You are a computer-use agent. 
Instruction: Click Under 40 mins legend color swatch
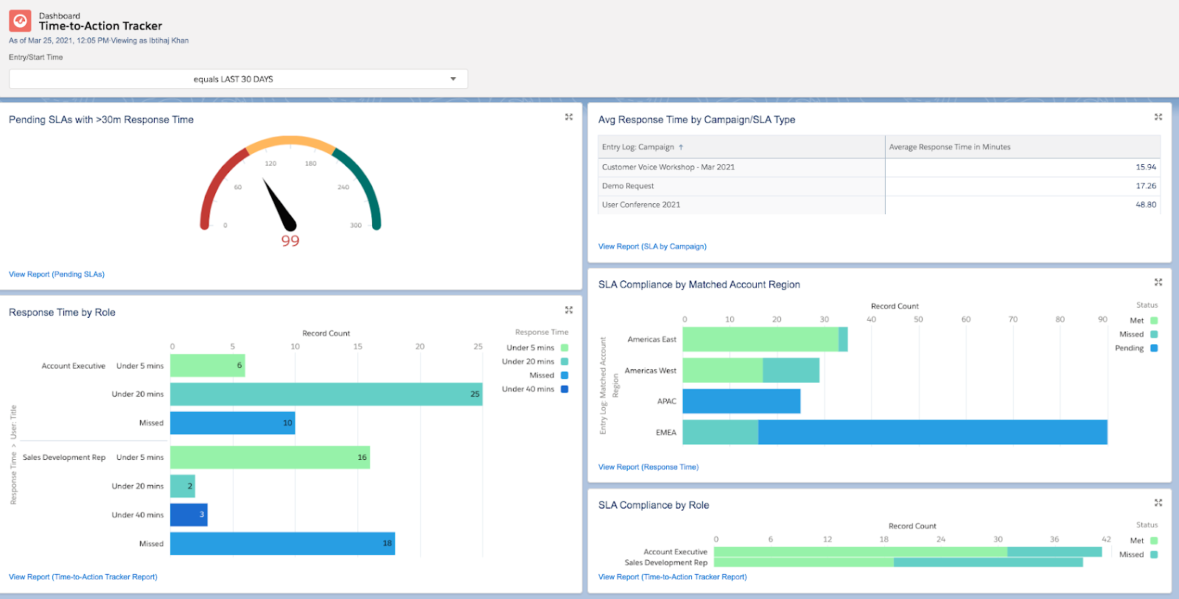[x=564, y=389]
